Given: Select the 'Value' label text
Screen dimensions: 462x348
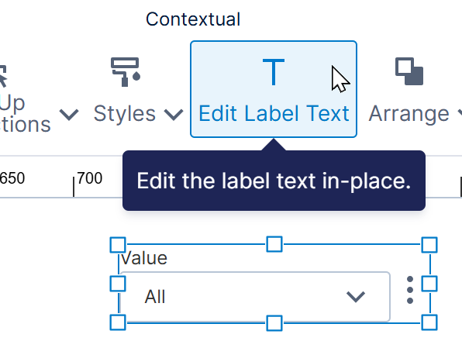Looking at the screenshot, I should (x=144, y=258).
